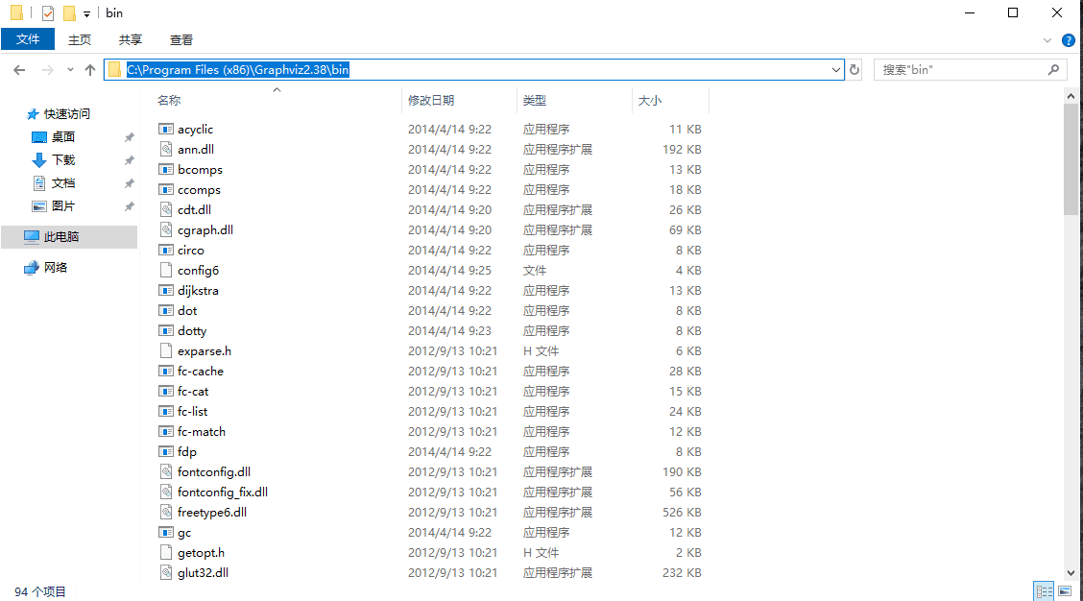Select the fc-list file name

[x=192, y=412]
